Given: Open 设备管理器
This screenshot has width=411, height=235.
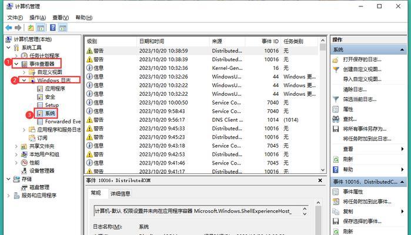Looking at the screenshot, I should tap(42, 171).
